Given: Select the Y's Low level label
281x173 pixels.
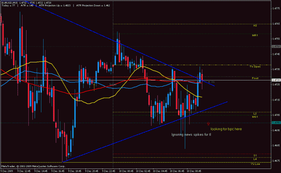Looking at the screenshot, I should [255, 164].
